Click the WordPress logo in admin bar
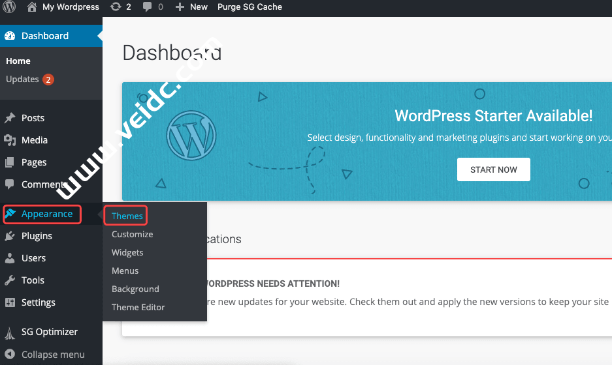612x365 pixels. [9, 7]
